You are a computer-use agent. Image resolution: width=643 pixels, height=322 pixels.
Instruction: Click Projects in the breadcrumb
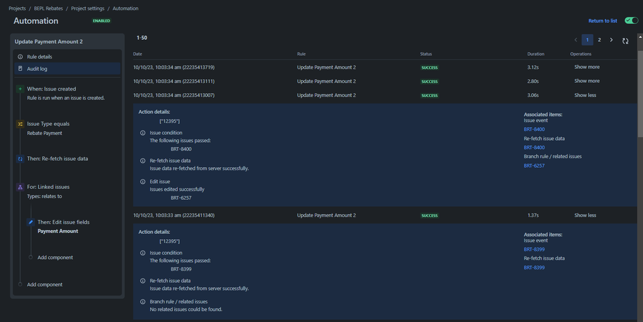coord(17,8)
